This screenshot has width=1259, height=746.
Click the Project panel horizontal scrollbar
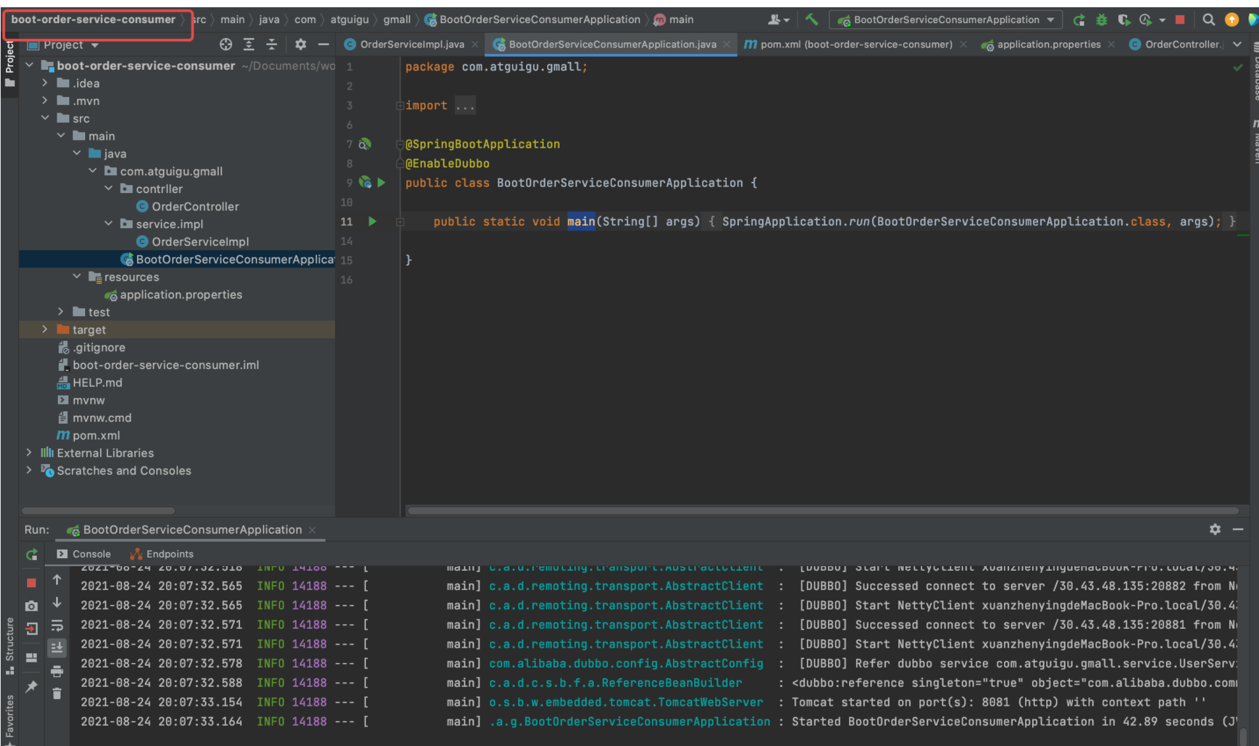[98, 511]
